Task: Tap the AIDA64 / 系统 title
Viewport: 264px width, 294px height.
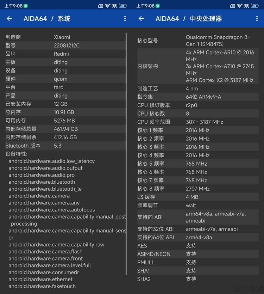Action: point(47,19)
